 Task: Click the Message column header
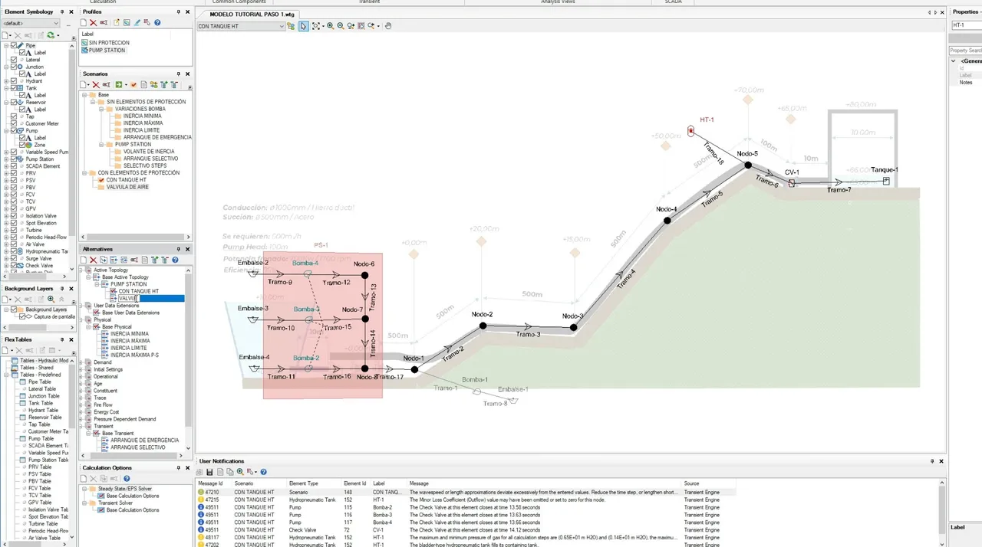[x=419, y=483]
